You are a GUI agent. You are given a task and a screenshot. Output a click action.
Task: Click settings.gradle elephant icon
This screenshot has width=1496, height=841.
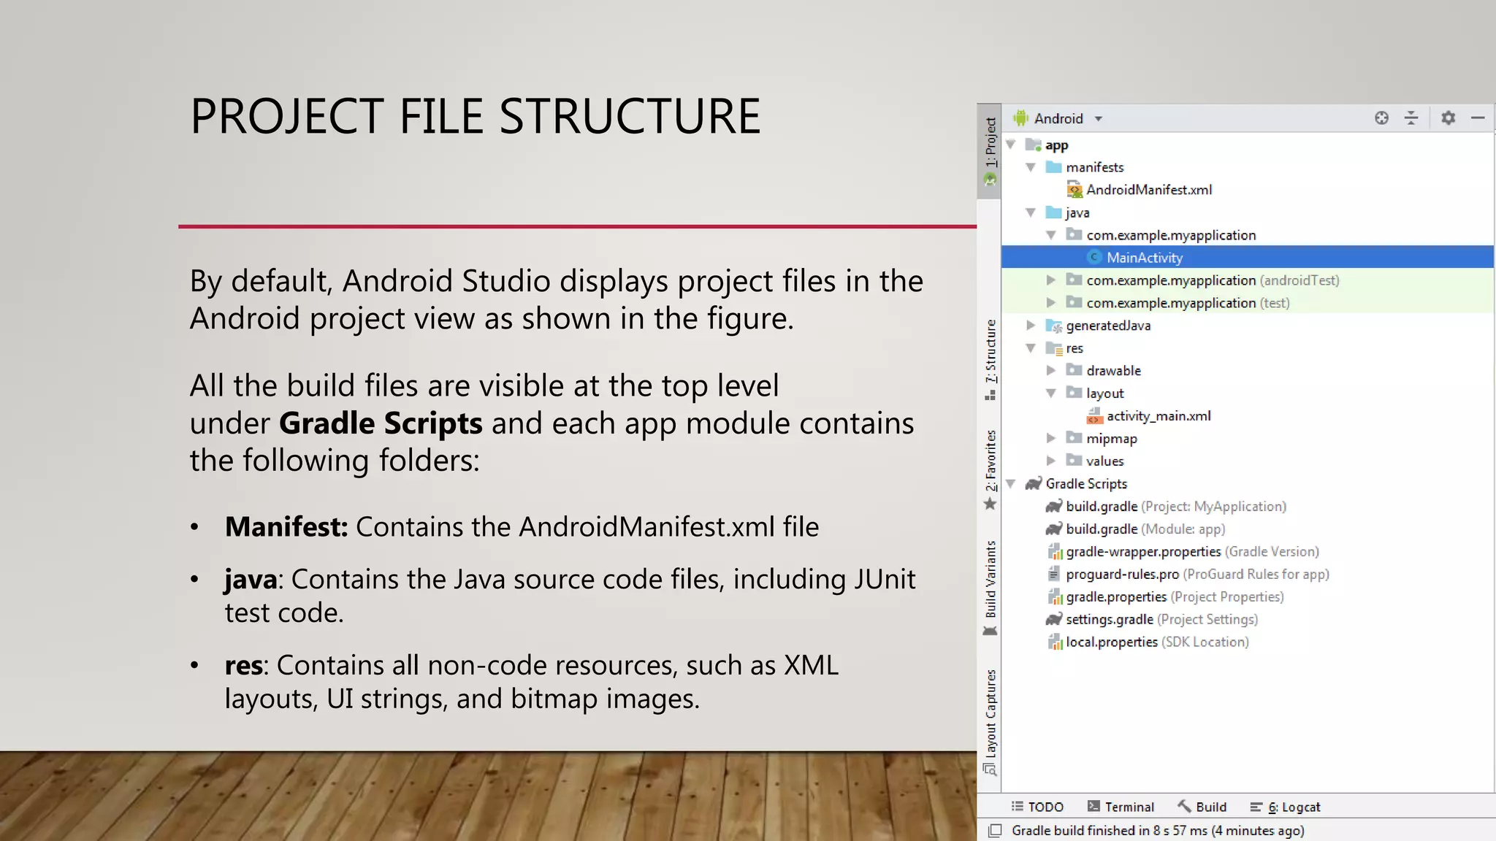pos(1054,619)
